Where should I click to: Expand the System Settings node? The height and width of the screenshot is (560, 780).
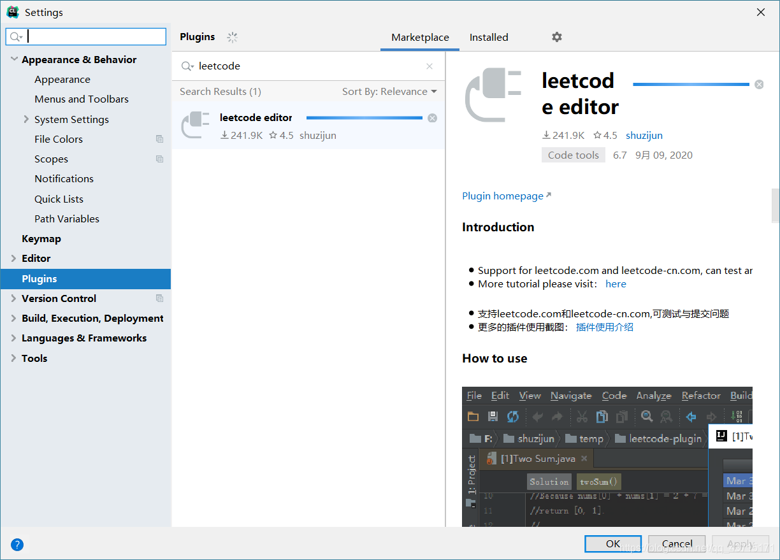(x=26, y=119)
